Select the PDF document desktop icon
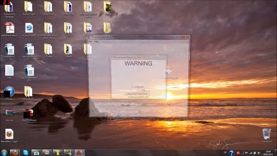Viewport: 277px width, 156px height. pyautogui.click(x=9, y=29)
